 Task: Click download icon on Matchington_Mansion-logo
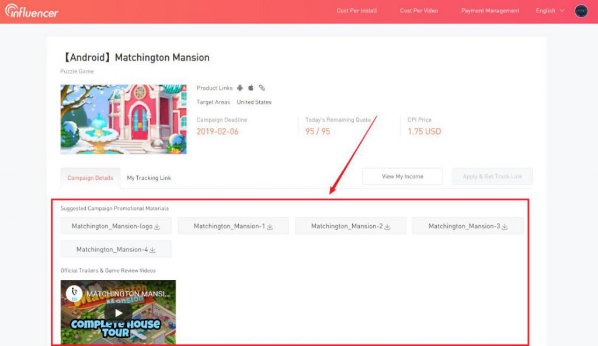coord(158,226)
